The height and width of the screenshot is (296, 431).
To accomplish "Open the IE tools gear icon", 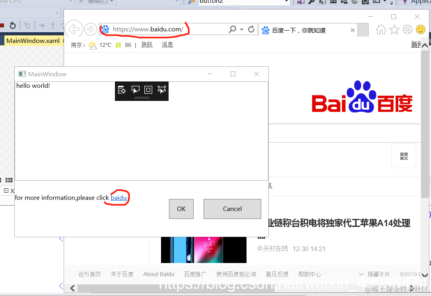I will 407,29.
